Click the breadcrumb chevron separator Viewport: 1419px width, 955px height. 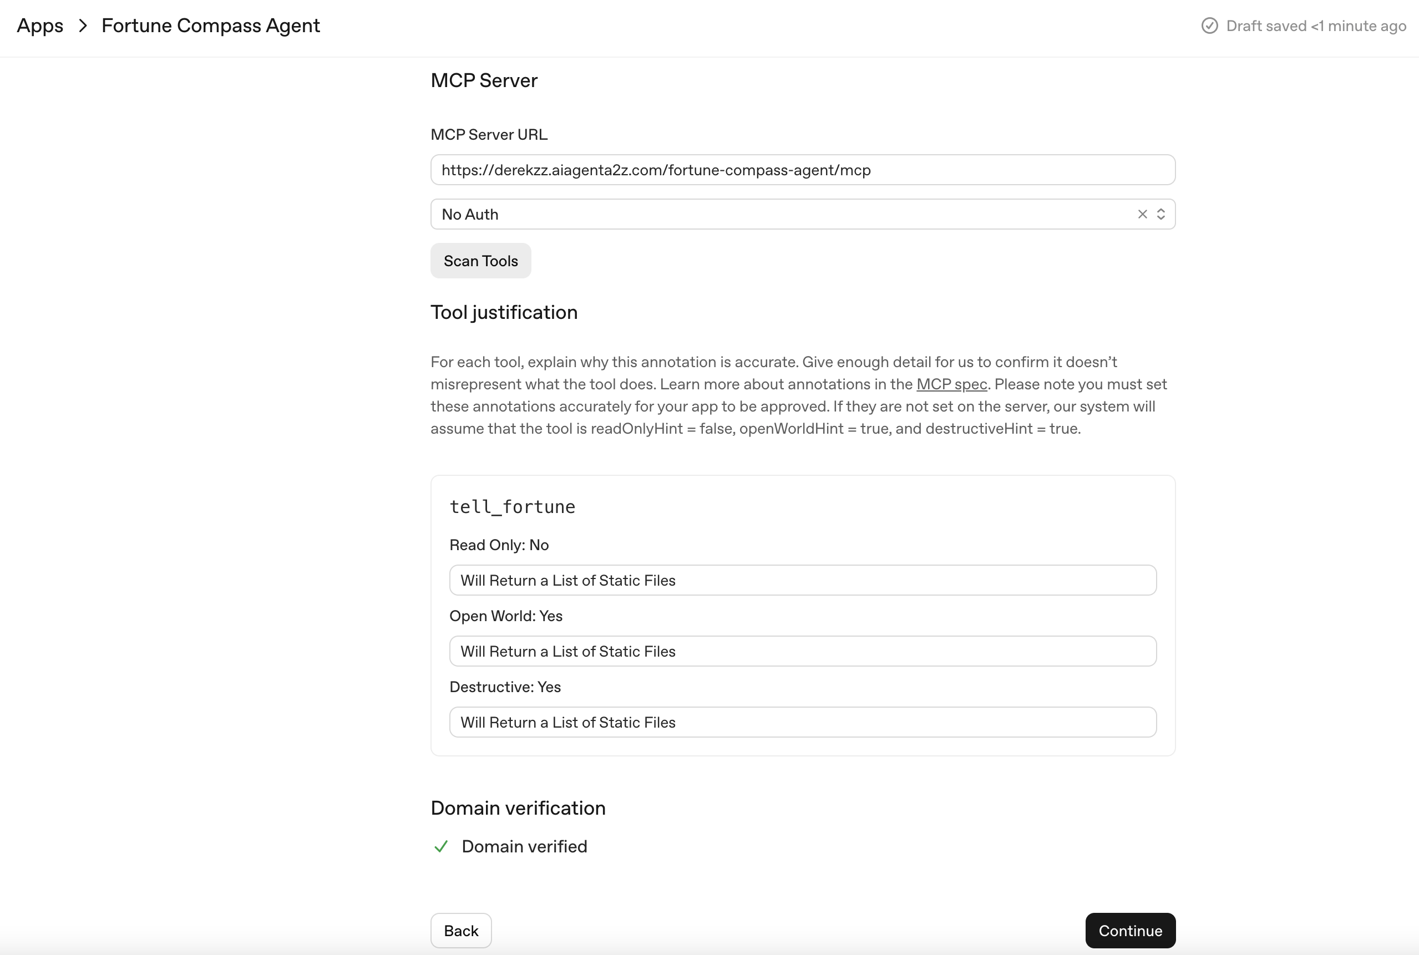click(x=82, y=26)
